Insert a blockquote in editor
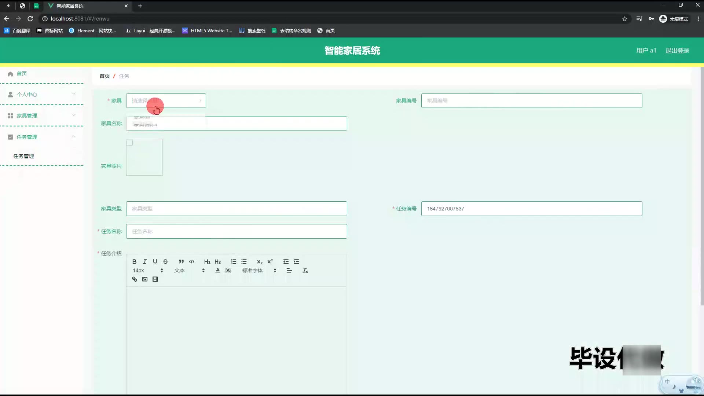 pyautogui.click(x=181, y=261)
